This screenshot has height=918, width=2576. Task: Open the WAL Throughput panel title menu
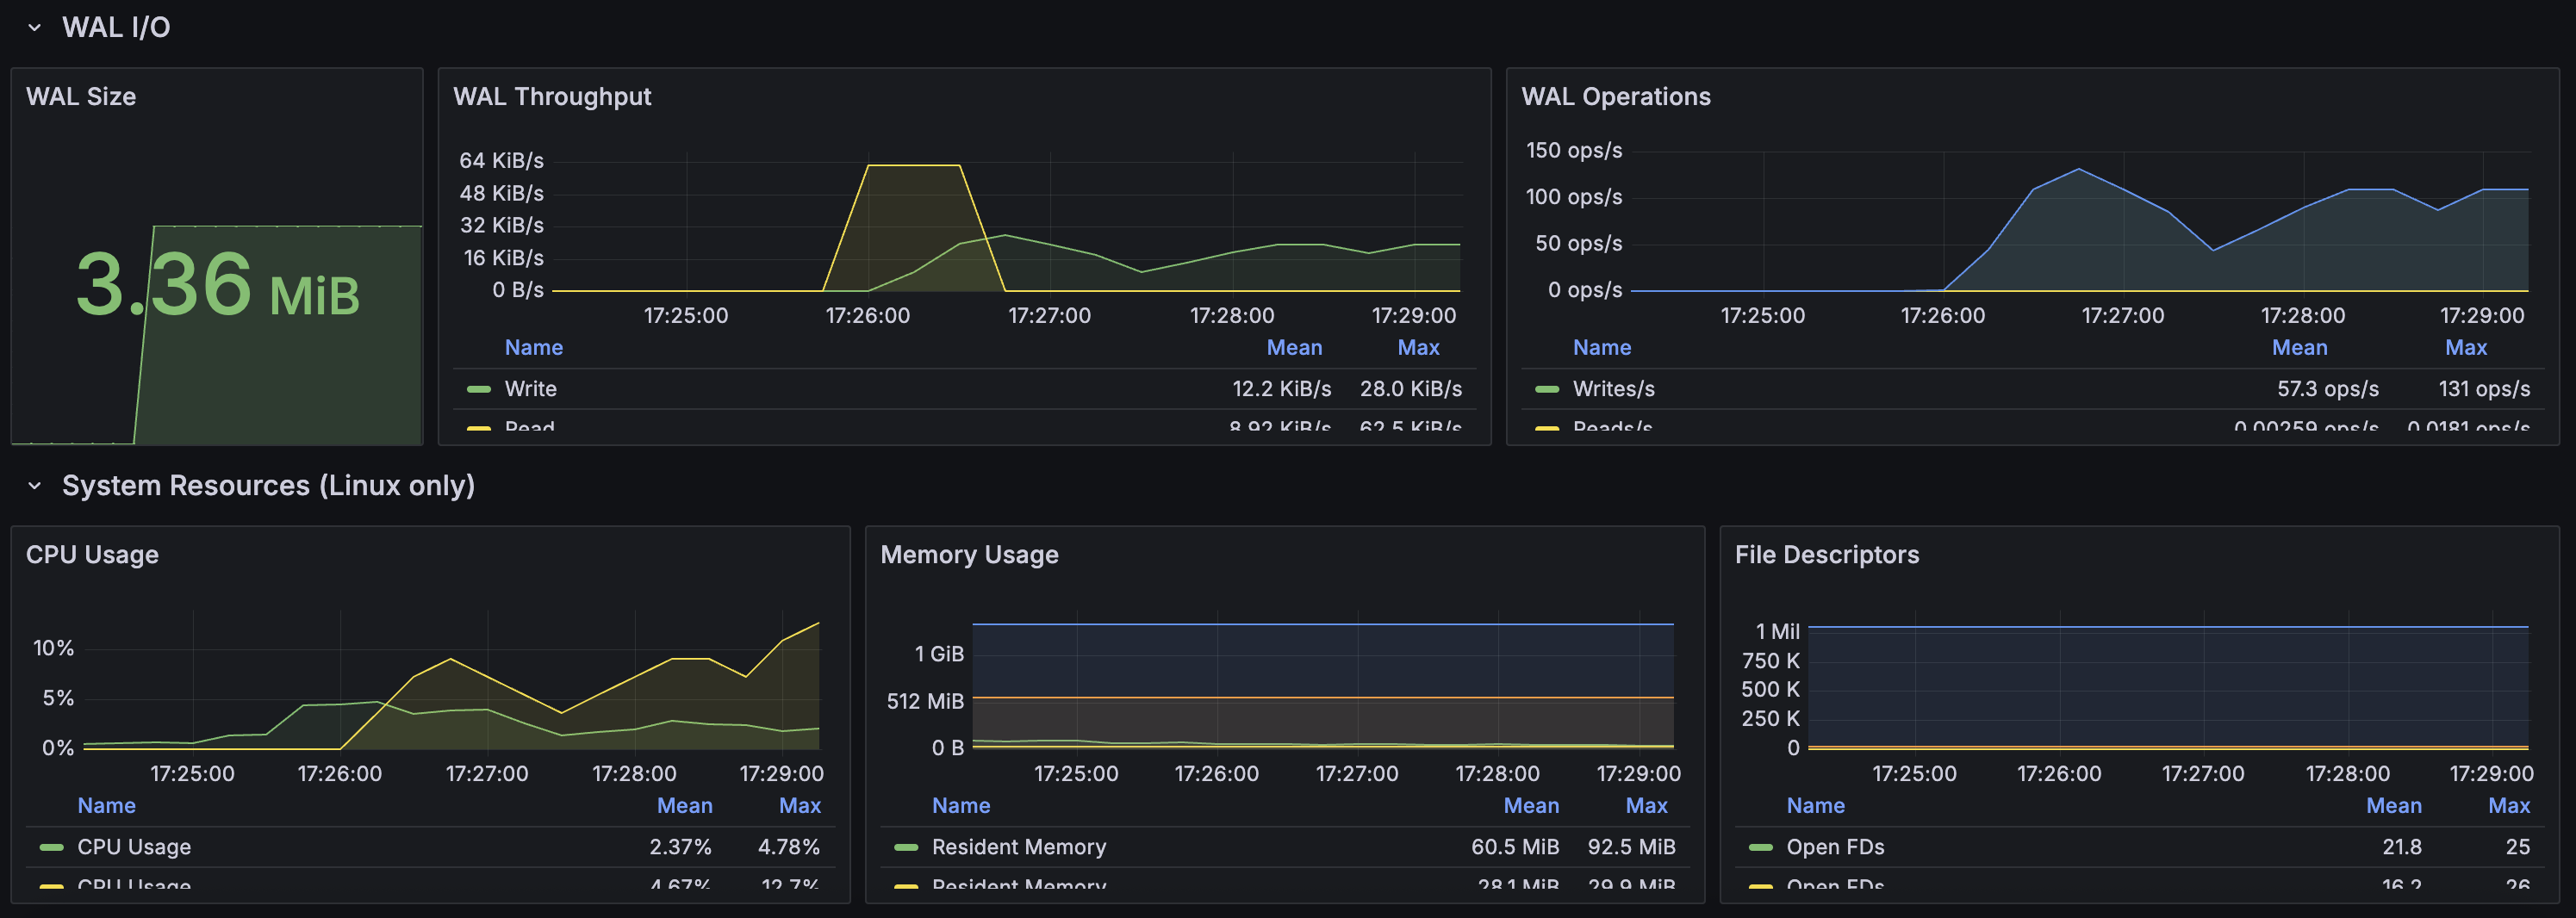coord(552,97)
